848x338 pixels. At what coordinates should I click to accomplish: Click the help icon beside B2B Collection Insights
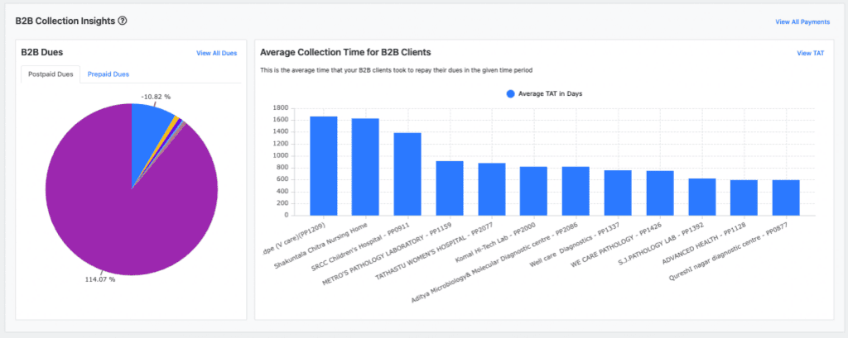click(x=123, y=20)
